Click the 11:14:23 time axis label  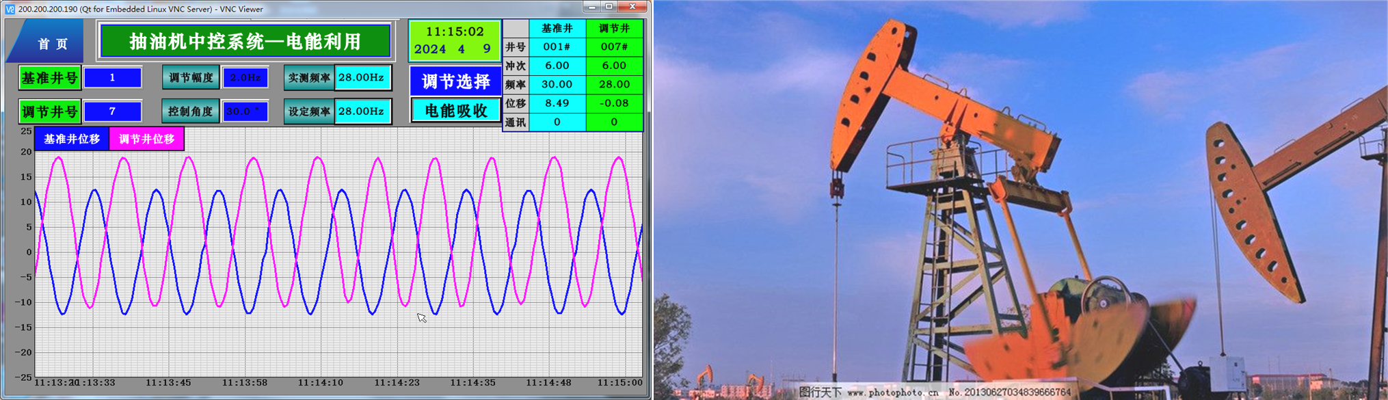(x=397, y=383)
